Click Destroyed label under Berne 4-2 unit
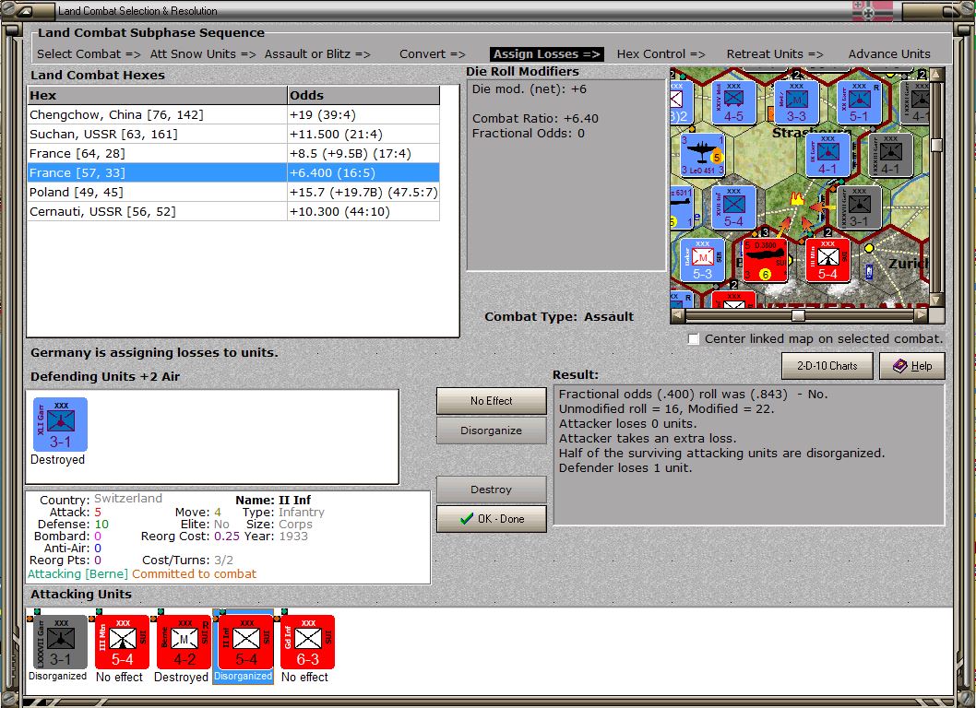 181,677
